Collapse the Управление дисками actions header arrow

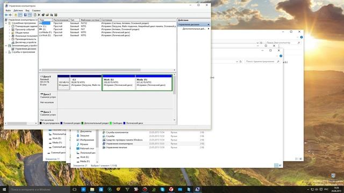tap(209, 25)
